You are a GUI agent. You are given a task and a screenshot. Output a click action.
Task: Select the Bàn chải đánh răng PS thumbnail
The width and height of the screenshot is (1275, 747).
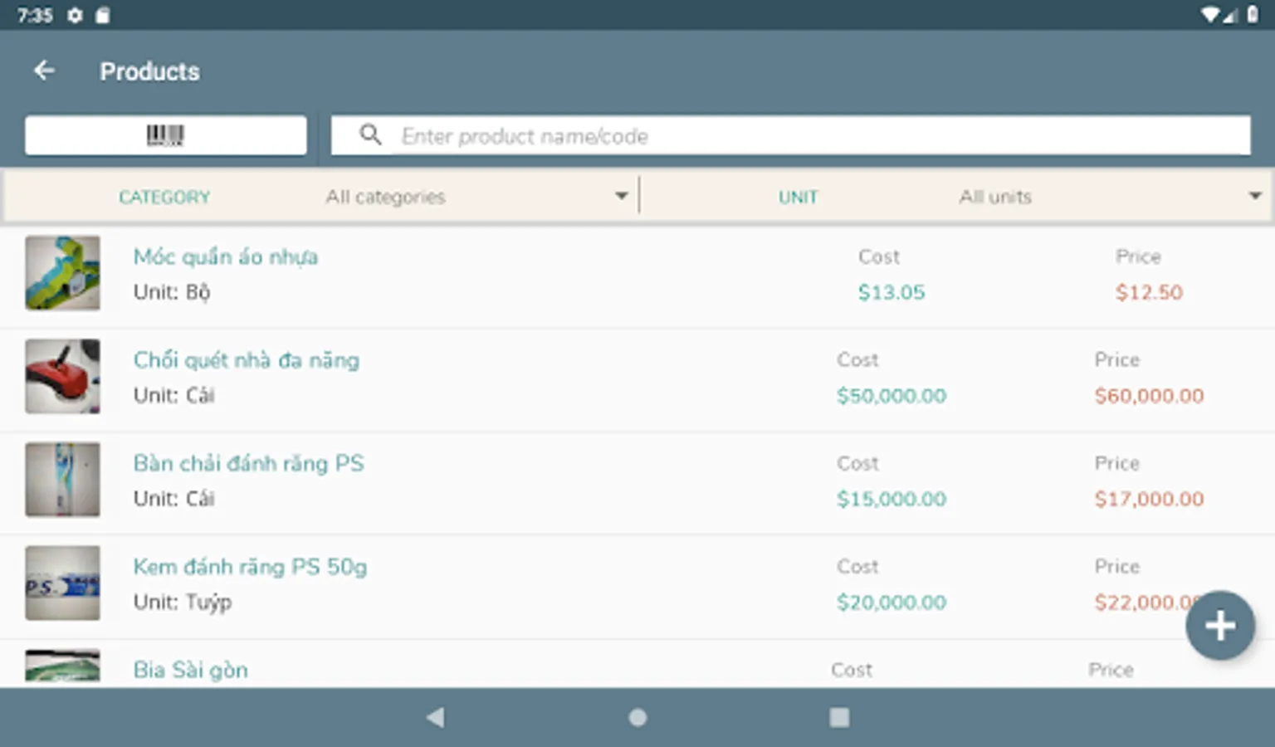(x=62, y=479)
